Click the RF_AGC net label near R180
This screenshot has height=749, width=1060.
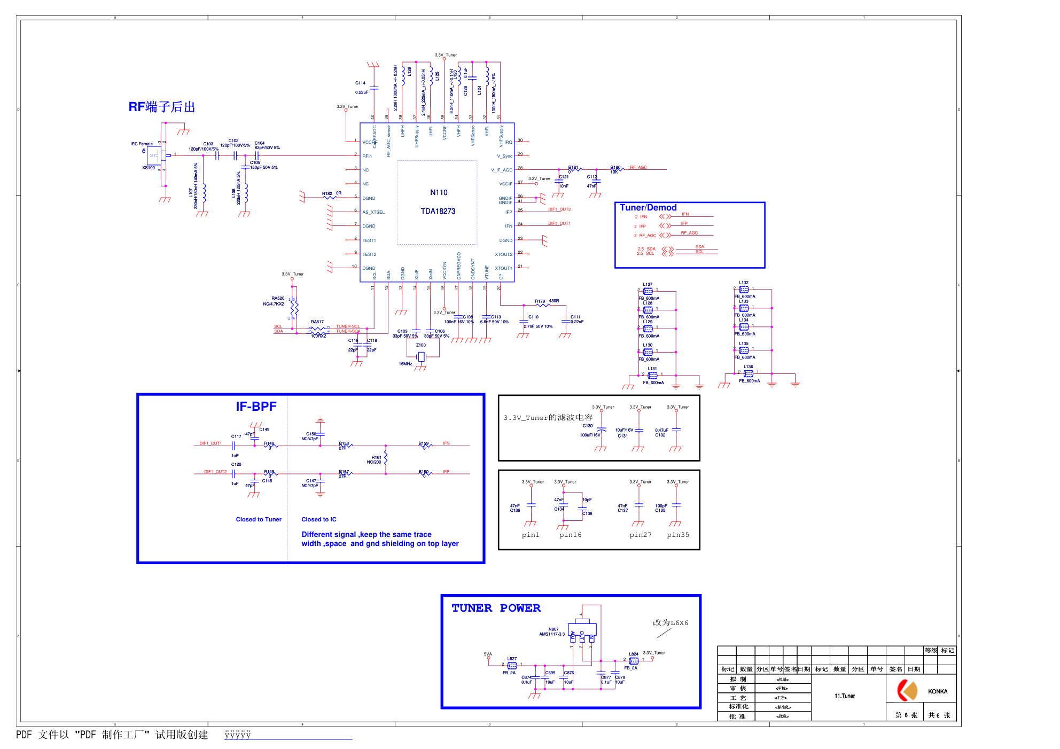(638, 167)
